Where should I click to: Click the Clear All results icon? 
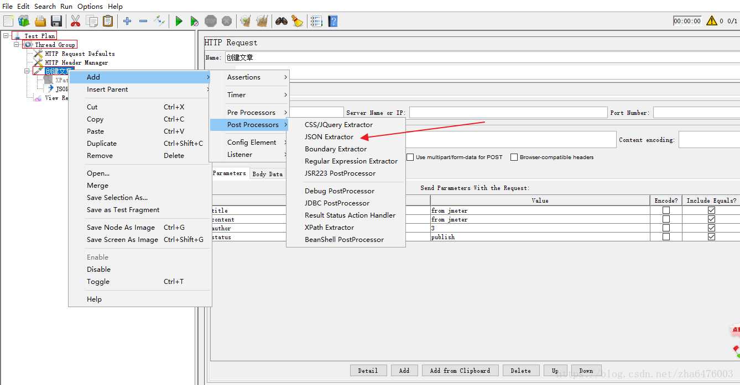coord(262,21)
